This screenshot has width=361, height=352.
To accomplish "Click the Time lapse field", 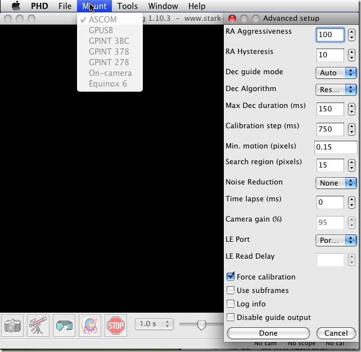I will [x=330, y=202].
